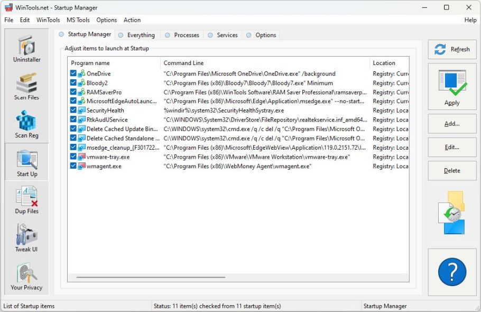Screen dimensions: 481x312
Task: Sort by the Command Line column header
Action: 264,63
